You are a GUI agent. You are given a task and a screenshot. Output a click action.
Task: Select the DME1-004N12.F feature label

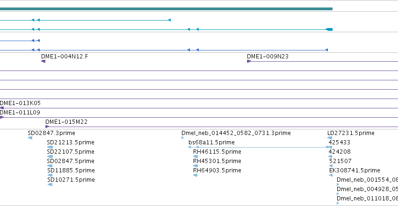click(65, 56)
